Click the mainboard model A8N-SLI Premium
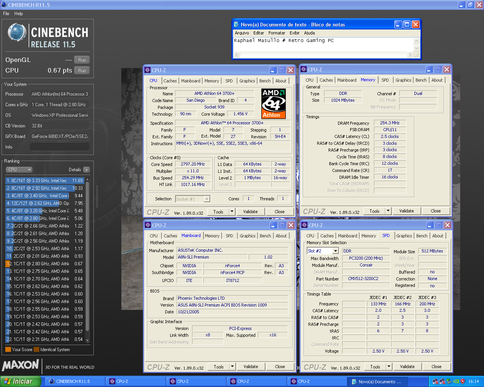Image resolution: width=484 pixels, height=387 pixels. coord(213,257)
